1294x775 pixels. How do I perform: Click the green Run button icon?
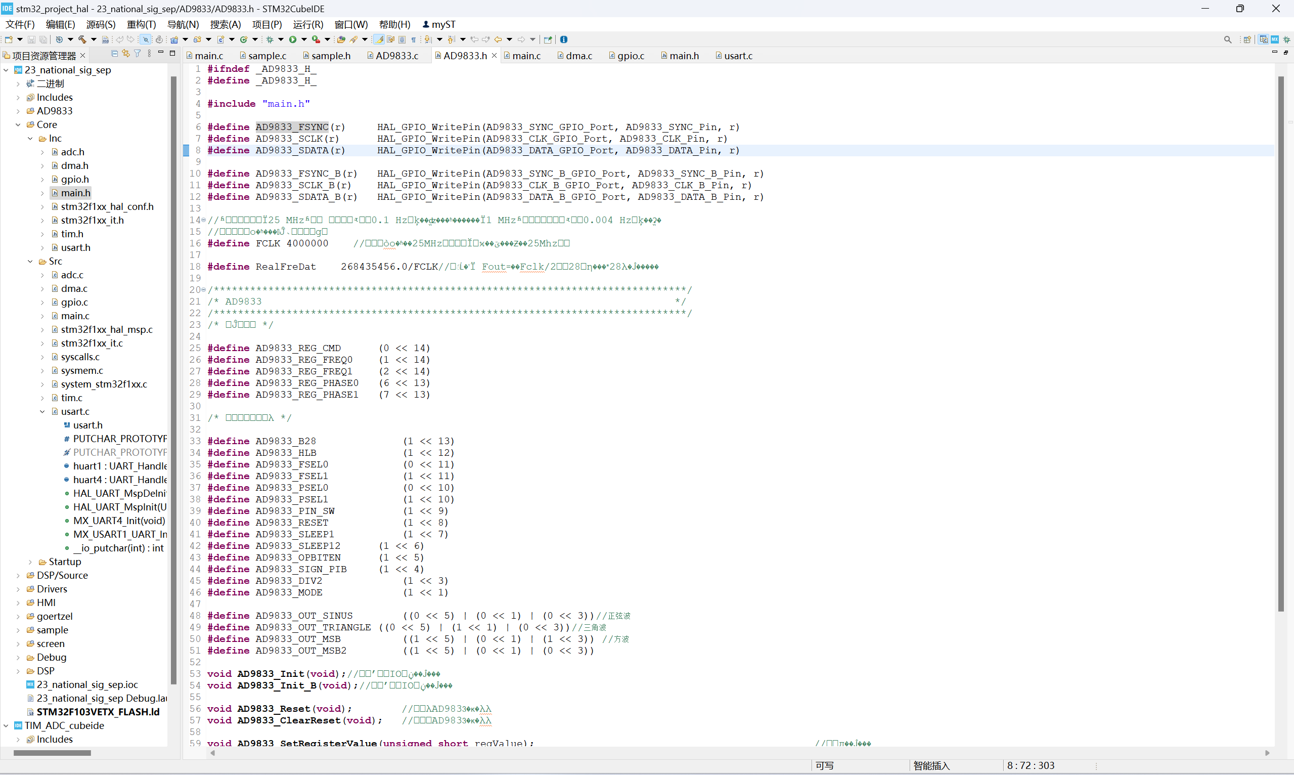tap(293, 39)
